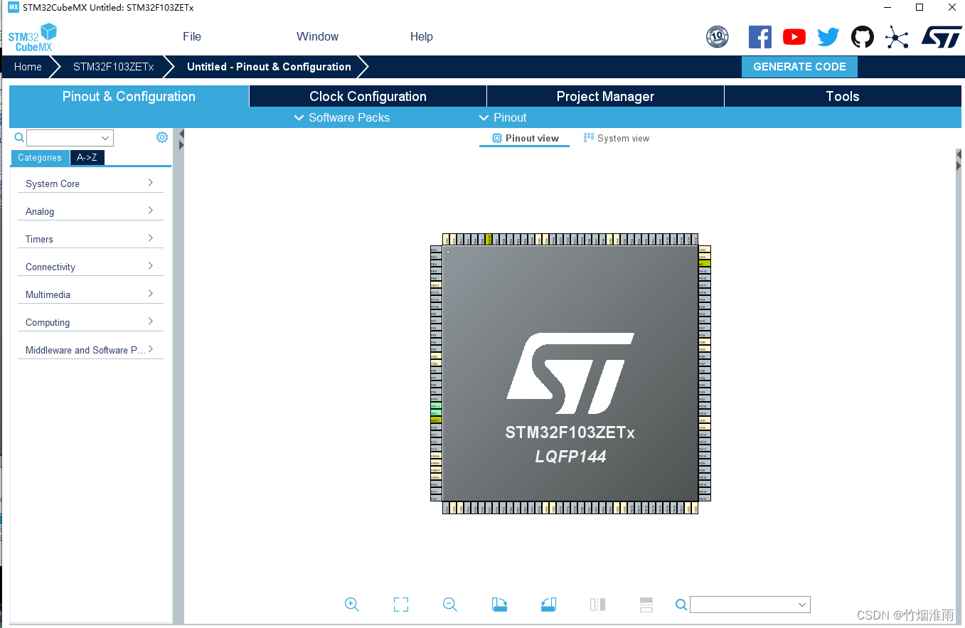
Task: Click the 10 years anniversary badge
Action: tap(718, 37)
